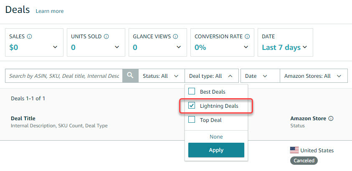This screenshot has height=171, width=352.
Task: Click the United States flag icon
Action: click(294, 150)
